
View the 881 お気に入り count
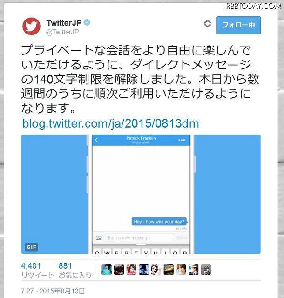coord(75,270)
